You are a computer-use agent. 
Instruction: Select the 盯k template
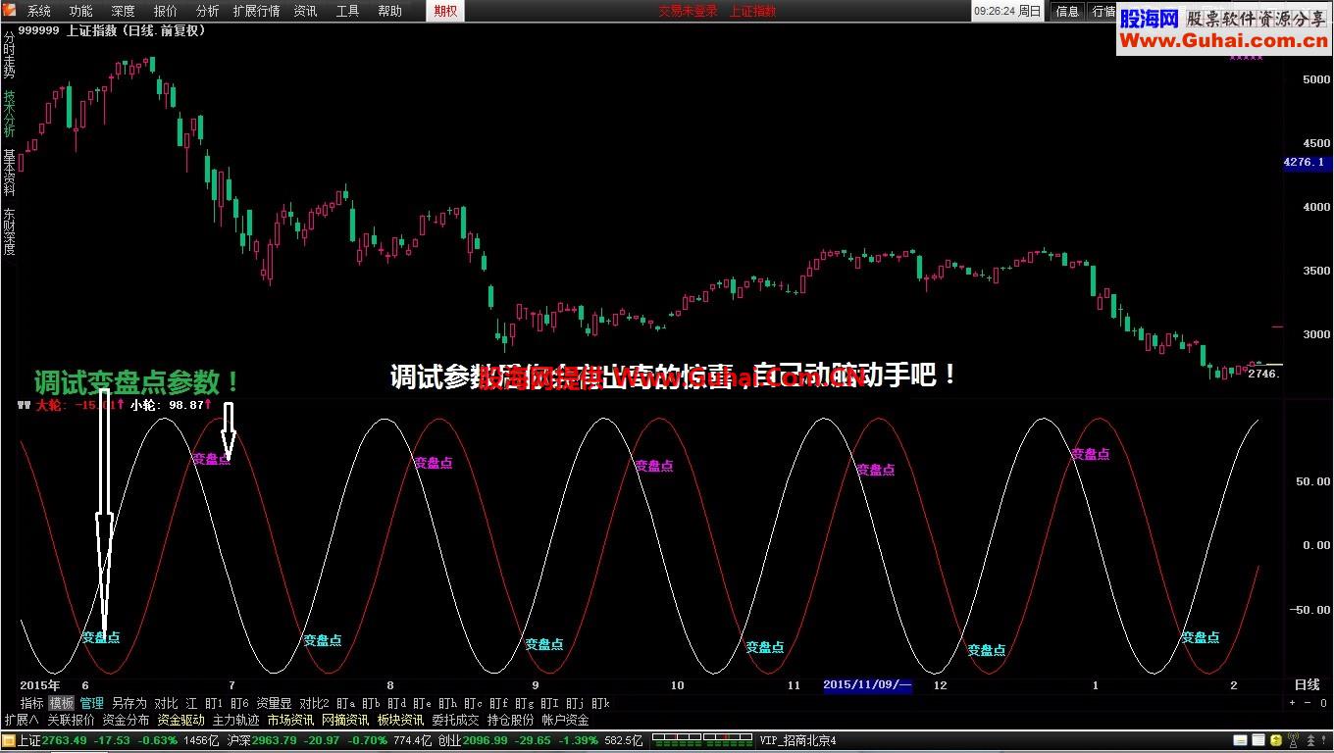point(600,703)
